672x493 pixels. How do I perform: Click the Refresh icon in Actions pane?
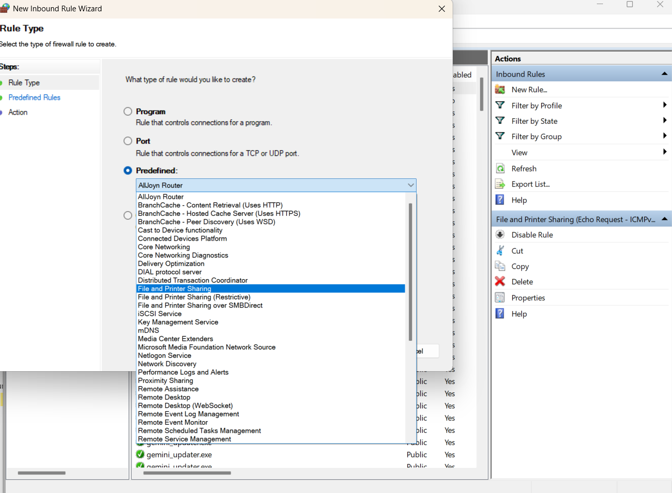click(x=499, y=169)
